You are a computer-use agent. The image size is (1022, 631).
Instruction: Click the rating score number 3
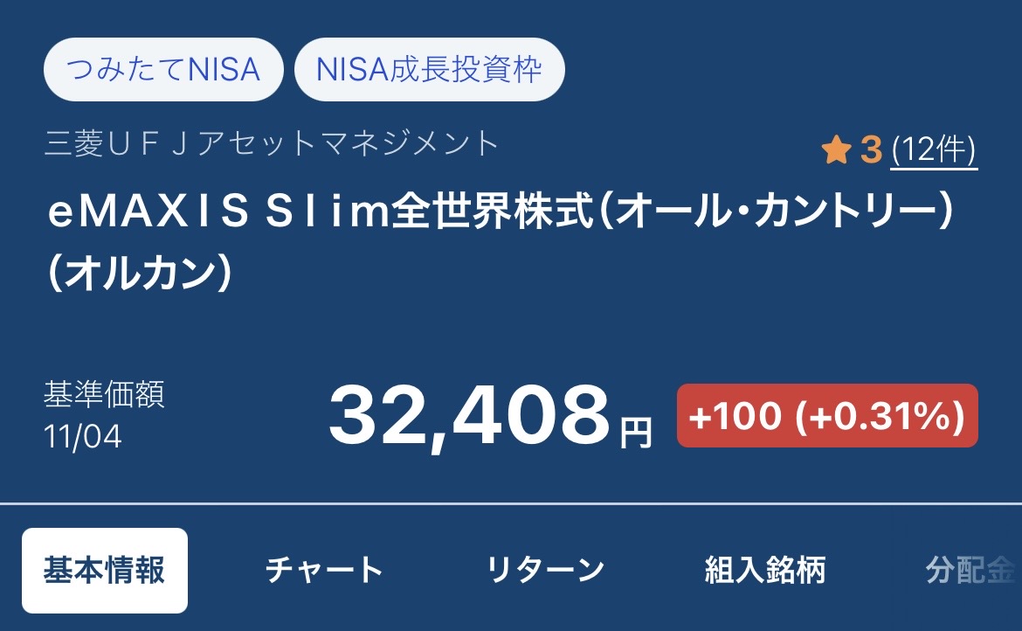coord(871,151)
